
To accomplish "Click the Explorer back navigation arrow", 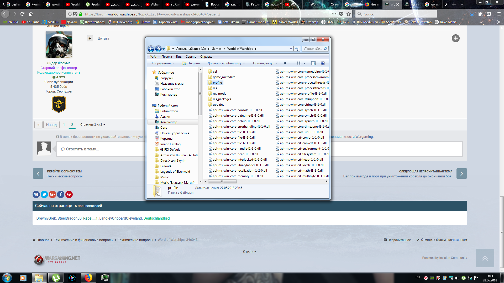I will pos(151,49).
